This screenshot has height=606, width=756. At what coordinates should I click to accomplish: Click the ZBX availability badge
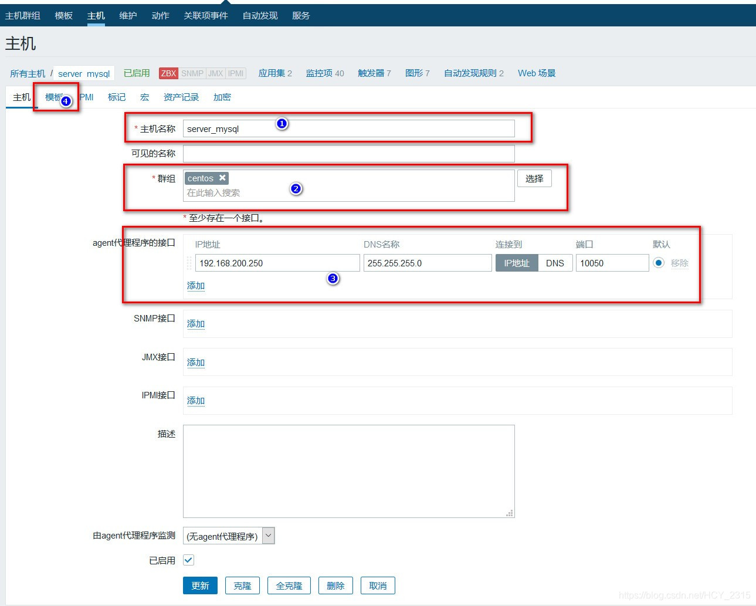coord(169,73)
